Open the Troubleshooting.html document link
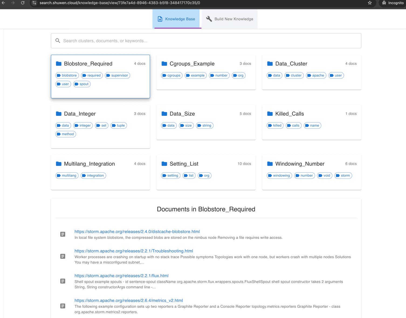Viewport: 406px width, 318px height. coord(134,251)
